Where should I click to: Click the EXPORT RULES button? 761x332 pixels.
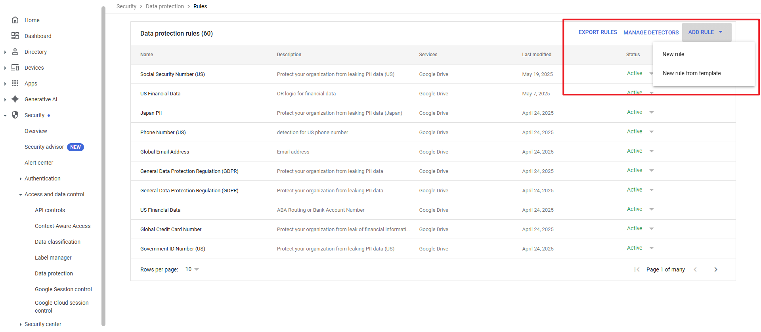(x=597, y=32)
